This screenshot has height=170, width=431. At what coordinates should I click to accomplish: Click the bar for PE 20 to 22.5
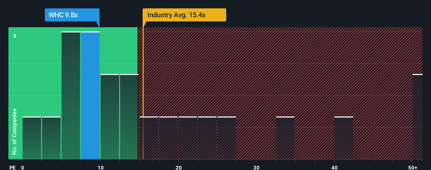pyautogui.click(x=188, y=138)
